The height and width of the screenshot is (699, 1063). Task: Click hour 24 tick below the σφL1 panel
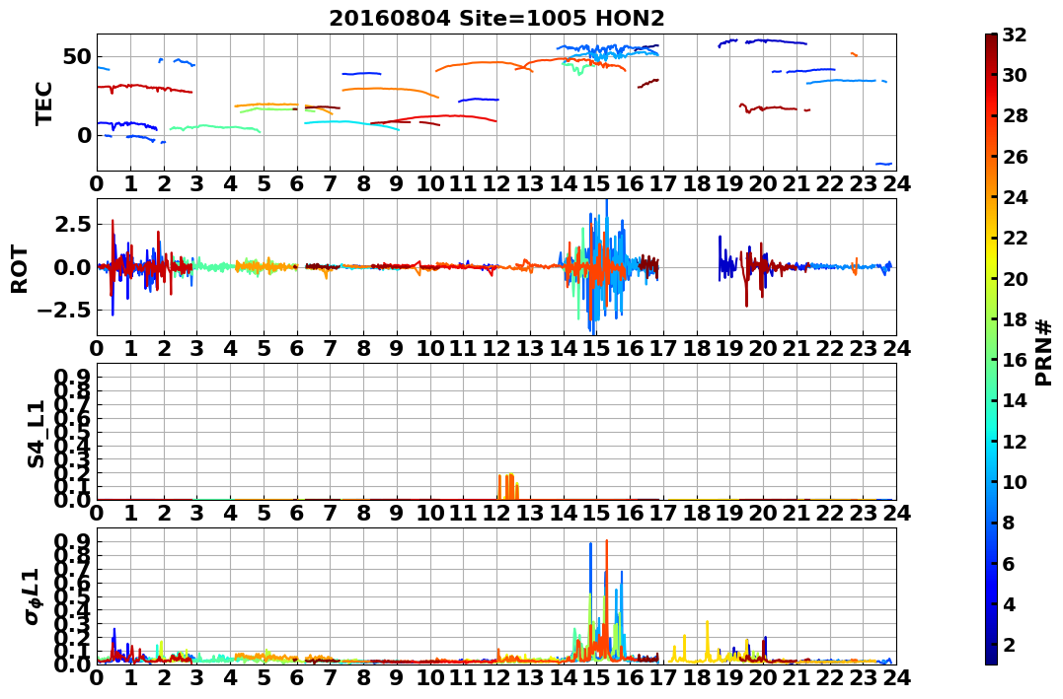pos(896,677)
